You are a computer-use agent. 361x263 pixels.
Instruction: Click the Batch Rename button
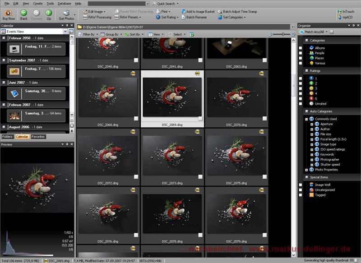pos(196,17)
